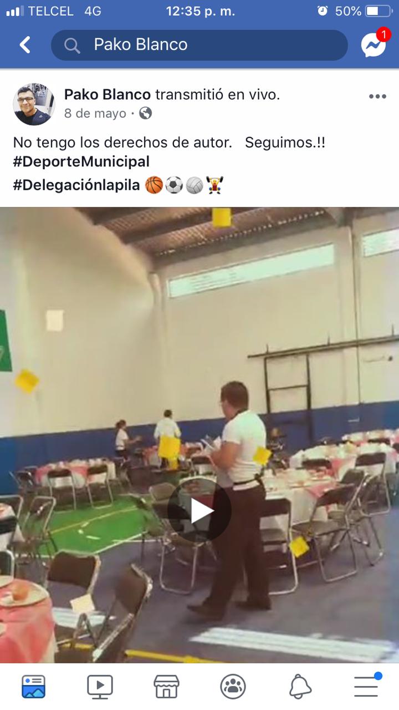Open Messenger chat icon
The width and height of the screenshot is (399, 710).
374,44
